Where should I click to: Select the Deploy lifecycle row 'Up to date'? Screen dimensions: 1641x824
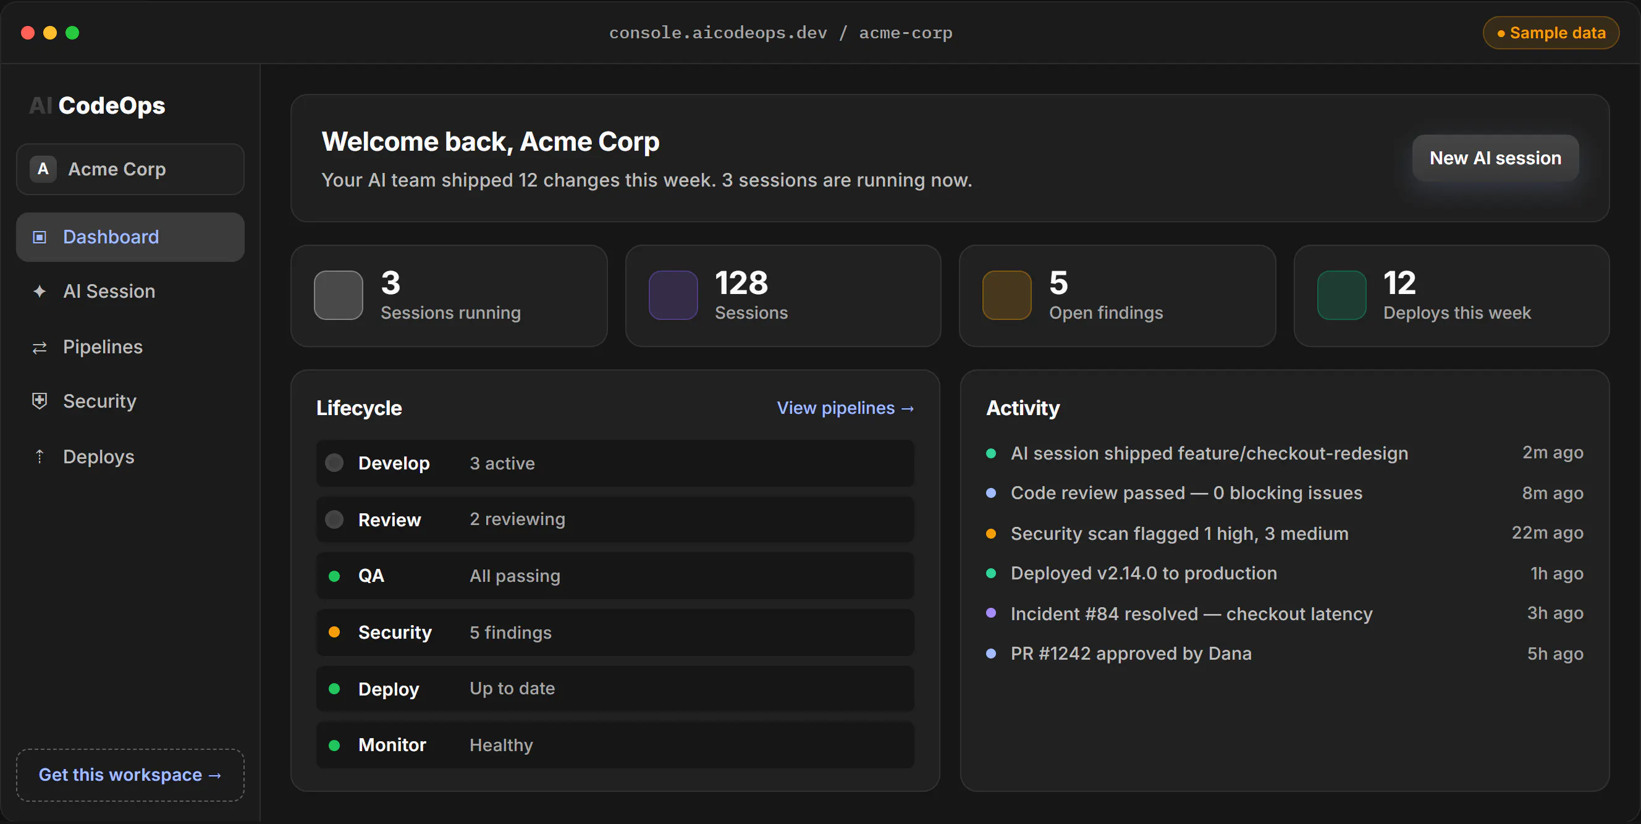(615, 688)
